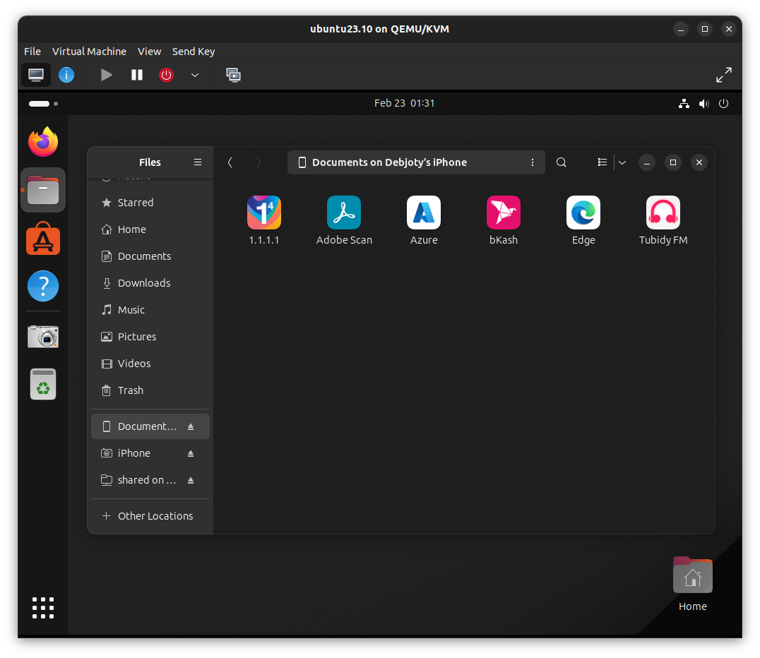Open Trash in sidebar
Screen dimensions: 760x658
pyautogui.click(x=150, y=390)
